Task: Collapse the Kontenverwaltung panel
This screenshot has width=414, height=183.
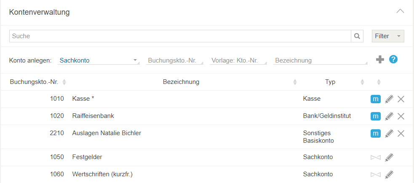Action: pyautogui.click(x=400, y=11)
